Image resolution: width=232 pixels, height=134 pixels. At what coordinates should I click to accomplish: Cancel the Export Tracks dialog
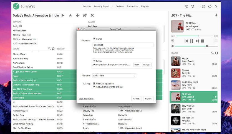pyautogui.click(x=136, y=99)
